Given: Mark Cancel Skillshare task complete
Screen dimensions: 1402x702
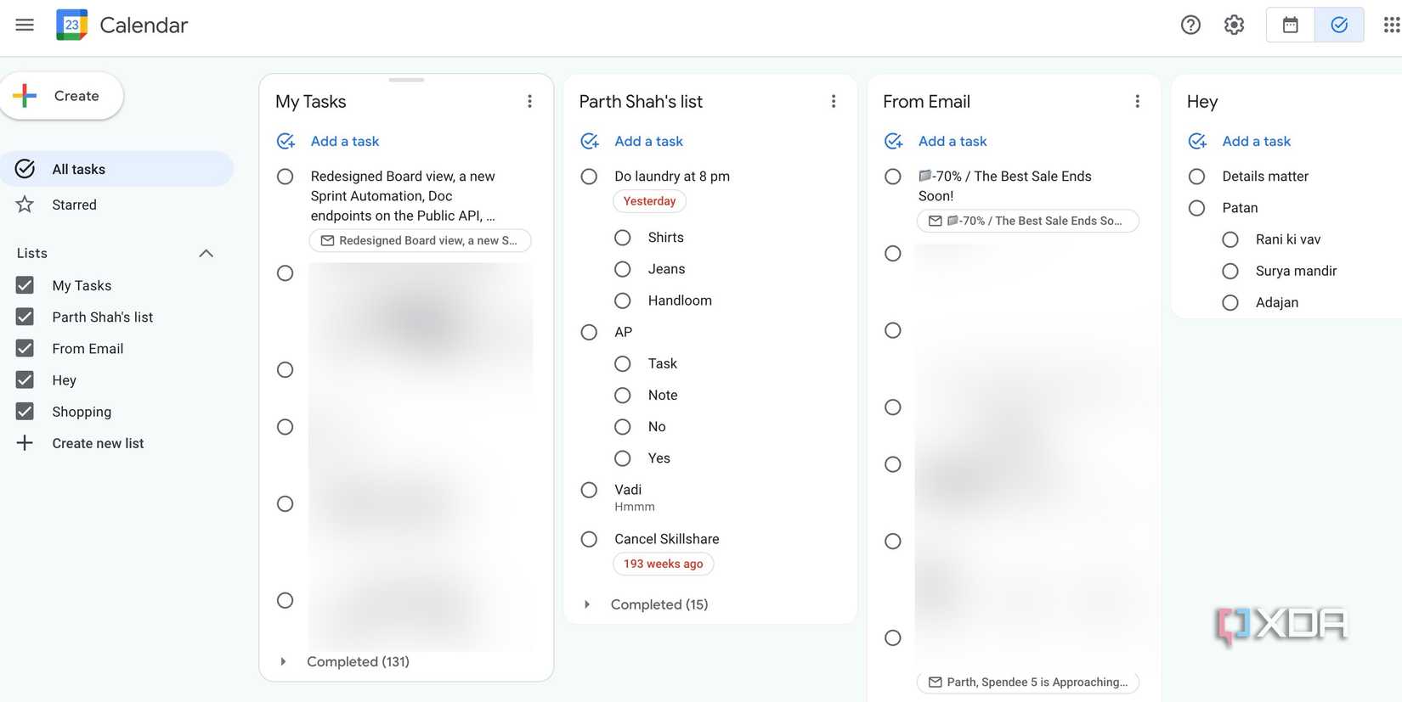Looking at the screenshot, I should point(589,539).
